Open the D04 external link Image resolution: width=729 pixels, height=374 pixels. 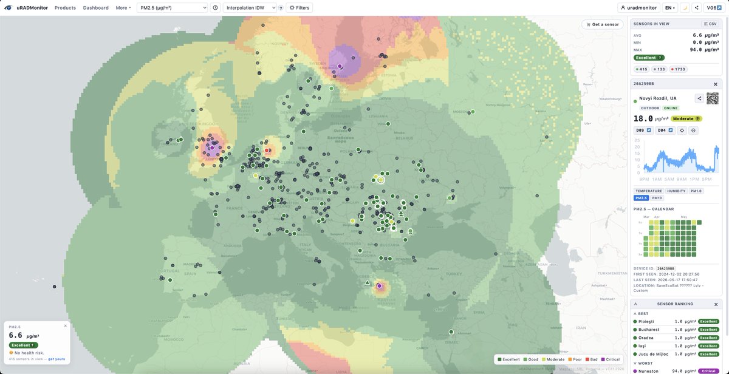[x=665, y=130]
